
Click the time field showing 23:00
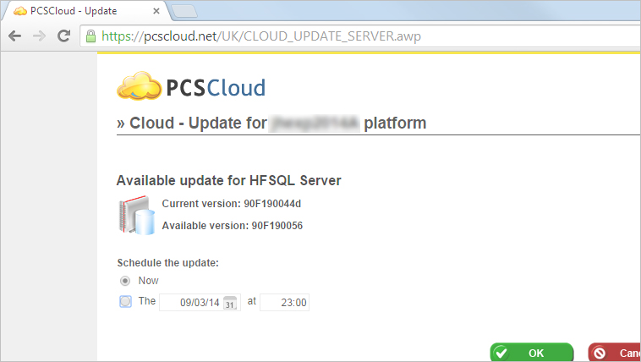pyautogui.click(x=284, y=303)
